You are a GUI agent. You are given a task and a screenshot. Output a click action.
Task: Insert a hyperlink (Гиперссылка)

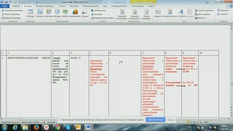pyautogui.click(x=98, y=11)
